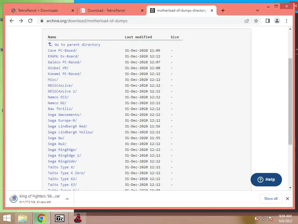Open the Sega RingEdge 2 folder
Viewport: 298px width, 224px height.
pyautogui.click(x=64, y=155)
